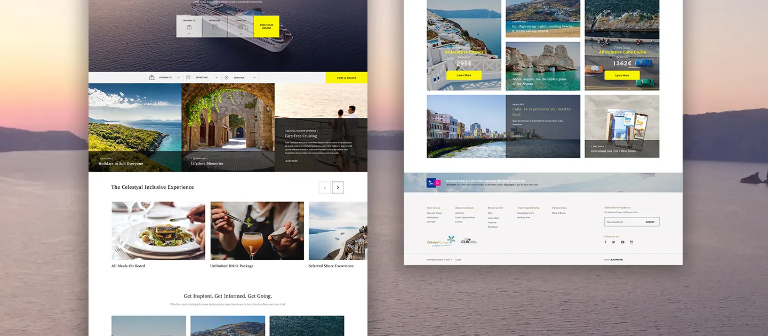Open All Meals On Board image
The image size is (768, 336).
coord(158,231)
